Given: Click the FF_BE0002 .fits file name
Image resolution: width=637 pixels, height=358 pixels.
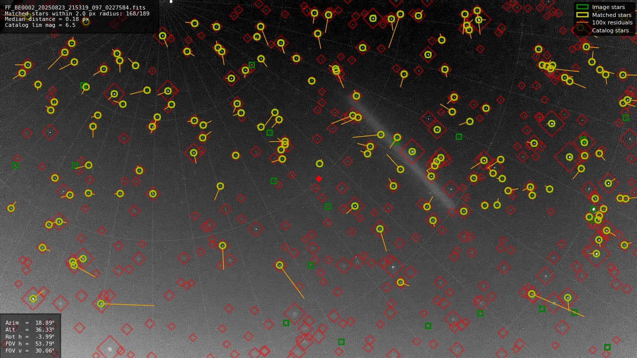Looking at the screenshot, I should (75, 7).
